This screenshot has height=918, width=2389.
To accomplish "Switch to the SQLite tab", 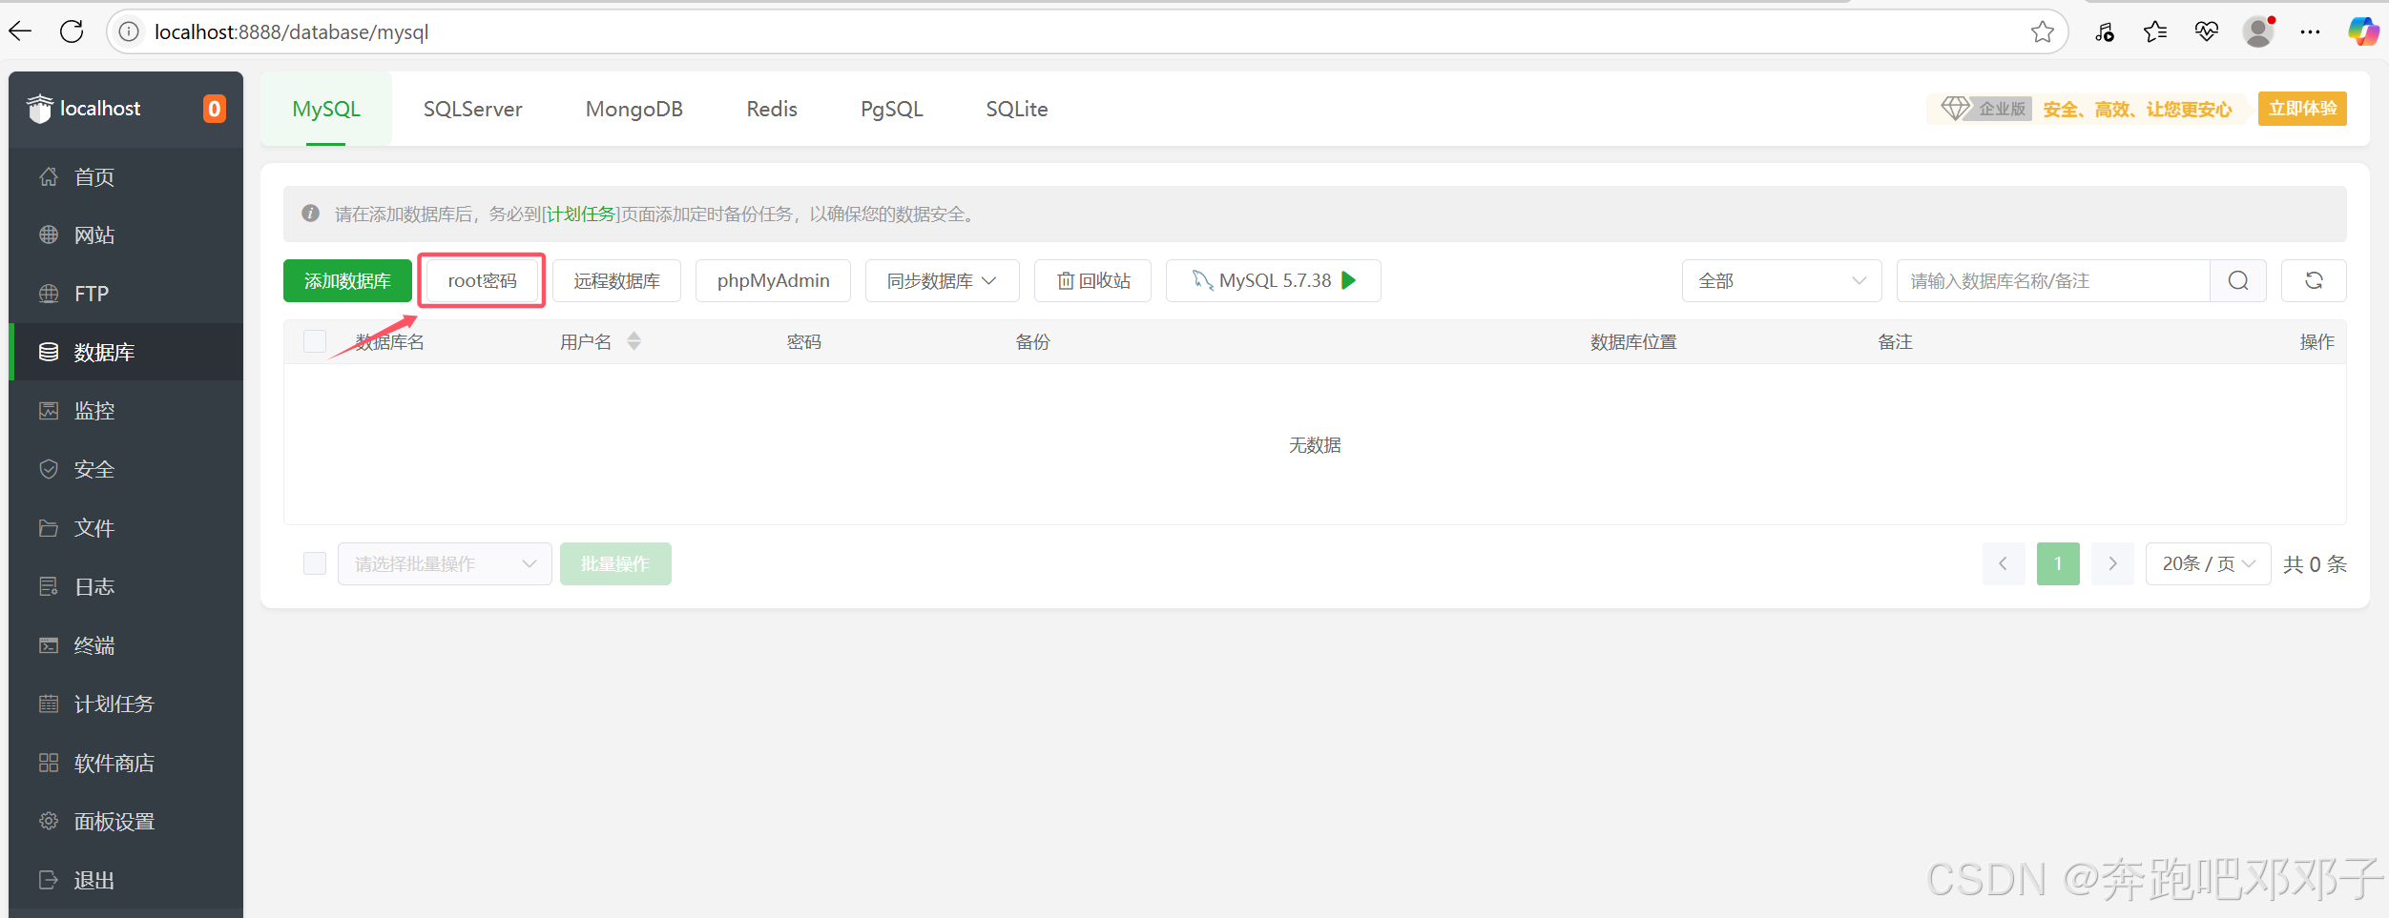I will coord(1017,109).
